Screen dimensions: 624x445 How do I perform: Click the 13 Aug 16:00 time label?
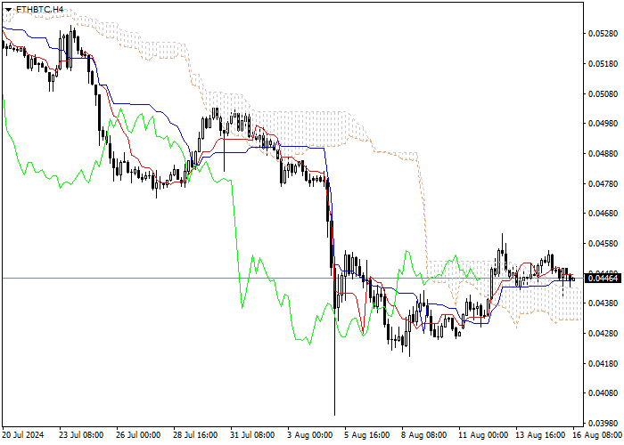coord(540,435)
